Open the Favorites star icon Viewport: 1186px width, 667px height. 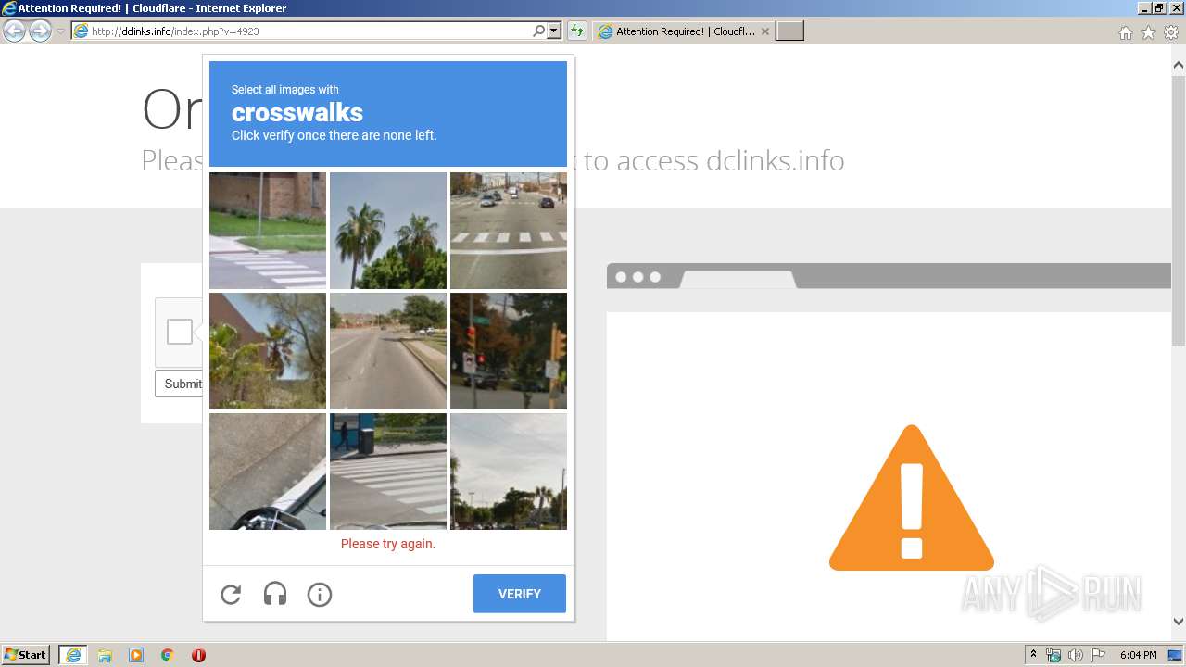pos(1148,32)
